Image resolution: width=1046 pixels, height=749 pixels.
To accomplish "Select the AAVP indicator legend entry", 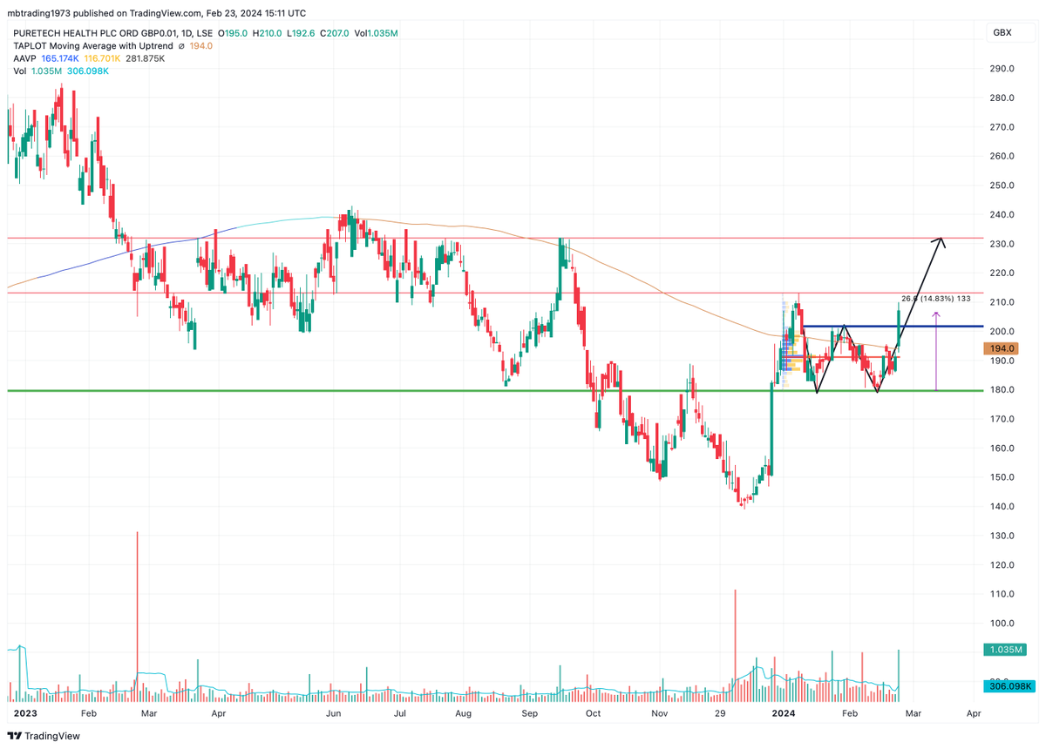I will click(x=26, y=59).
